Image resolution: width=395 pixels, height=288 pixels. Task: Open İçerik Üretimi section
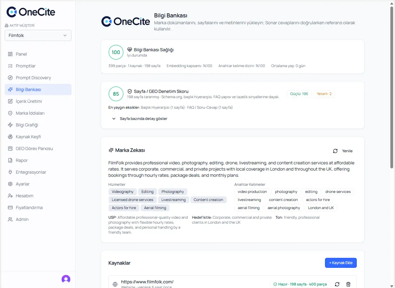(38, 101)
